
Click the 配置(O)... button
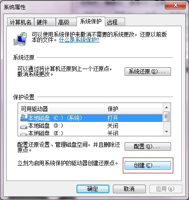[148, 146]
